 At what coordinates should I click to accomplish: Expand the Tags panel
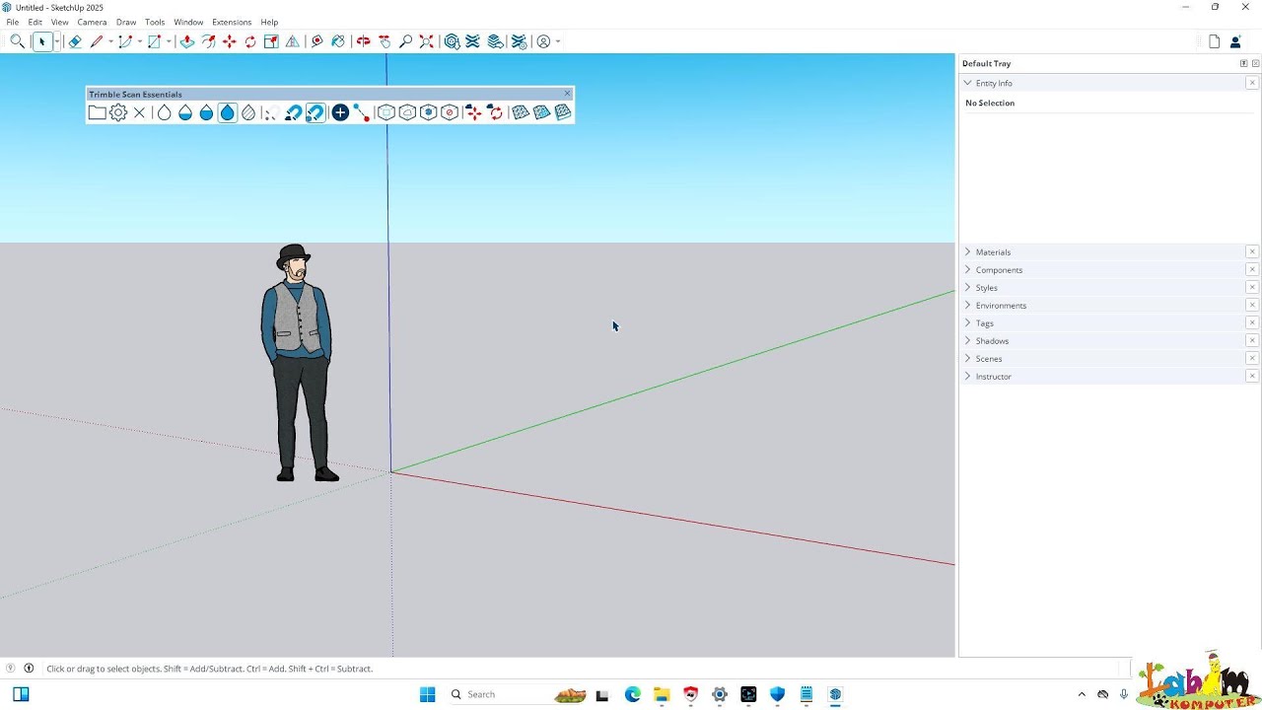(x=967, y=323)
